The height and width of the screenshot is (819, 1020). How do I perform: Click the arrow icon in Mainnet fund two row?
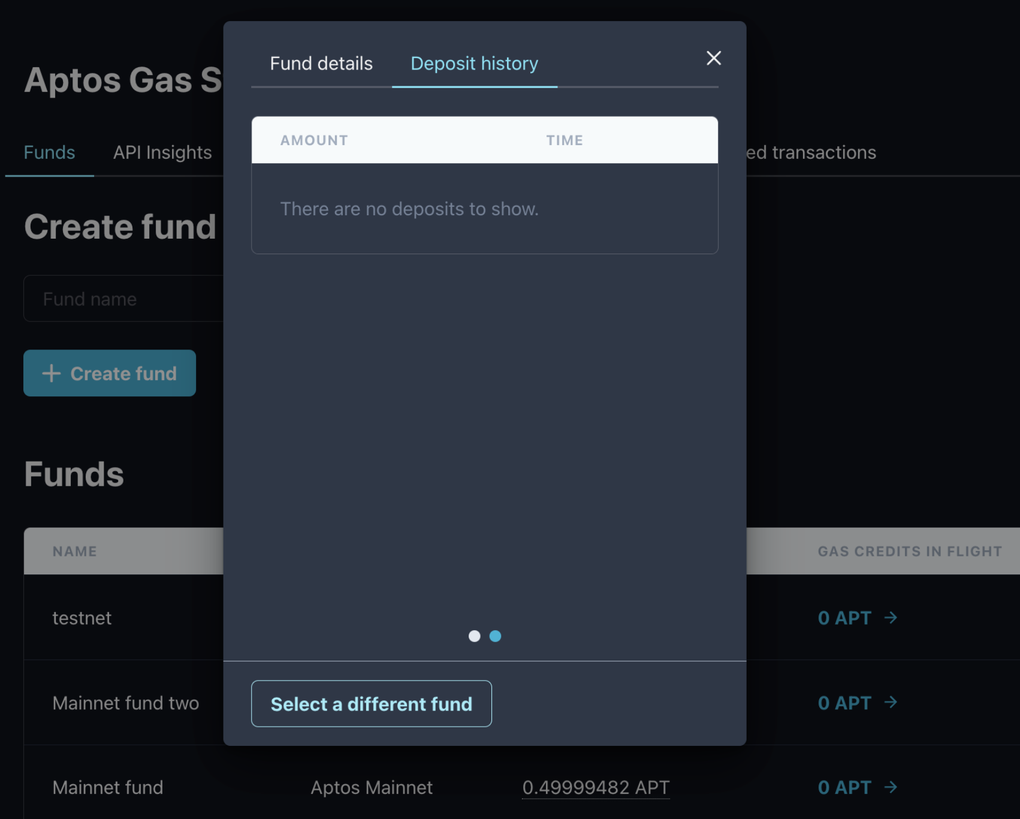[891, 702]
